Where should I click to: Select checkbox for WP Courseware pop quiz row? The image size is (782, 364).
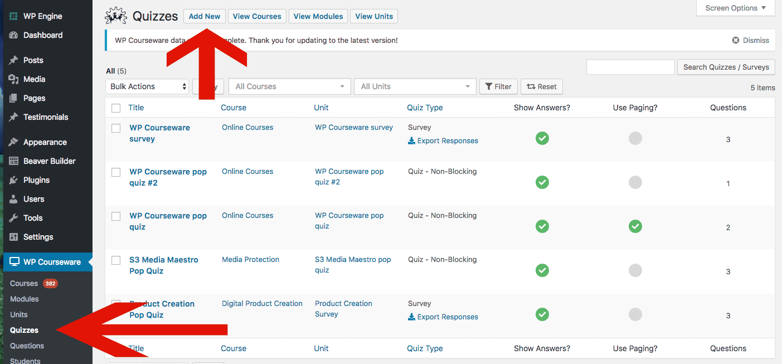click(116, 216)
